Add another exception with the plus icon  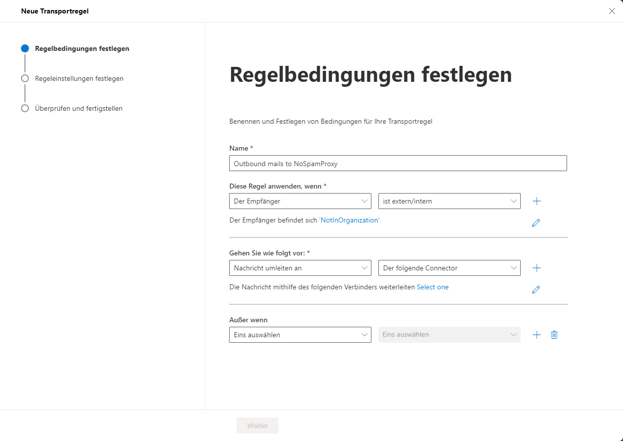coord(537,335)
